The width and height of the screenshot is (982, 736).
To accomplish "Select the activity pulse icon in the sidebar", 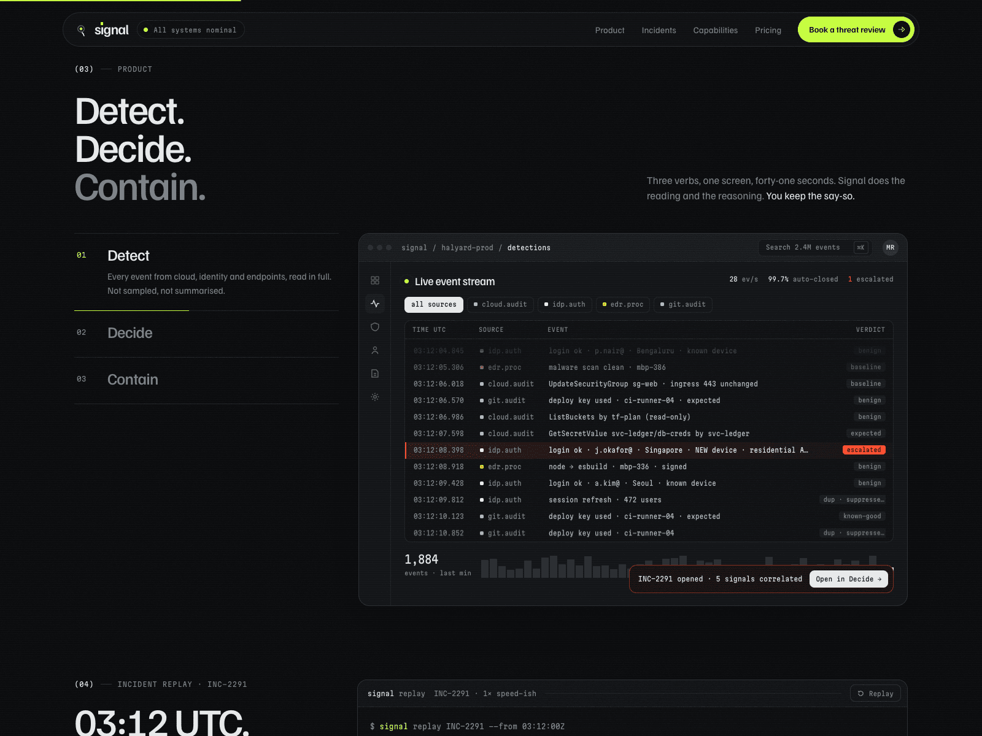I will tap(375, 304).
